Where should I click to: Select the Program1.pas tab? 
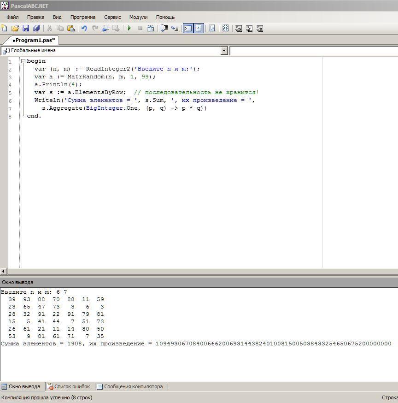pyautogui.click(x=34, y=40)
